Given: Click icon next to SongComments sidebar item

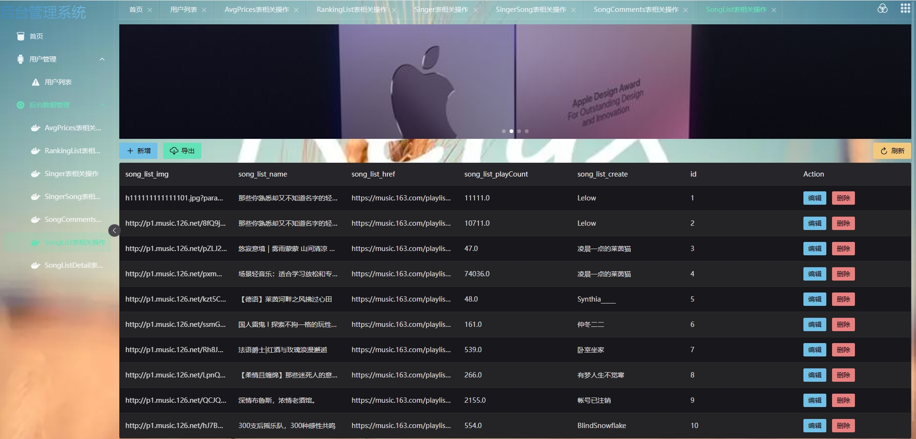Looking at the screenshot, I should pos(36,219).
